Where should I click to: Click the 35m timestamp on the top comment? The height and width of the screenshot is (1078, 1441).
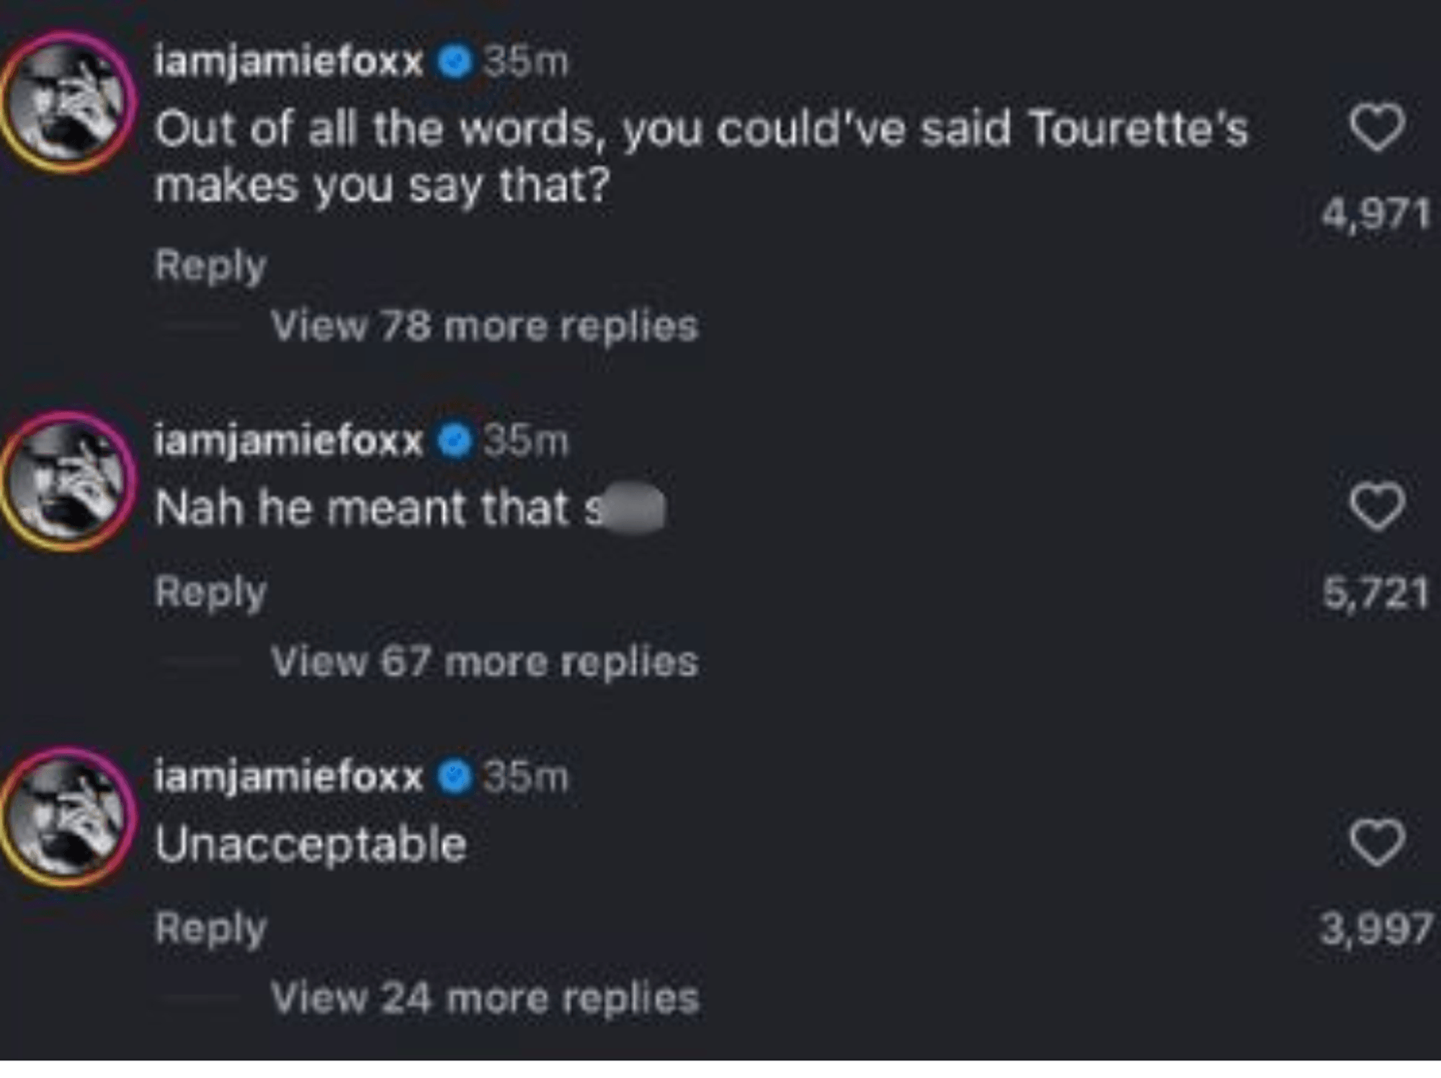(527, 62)
